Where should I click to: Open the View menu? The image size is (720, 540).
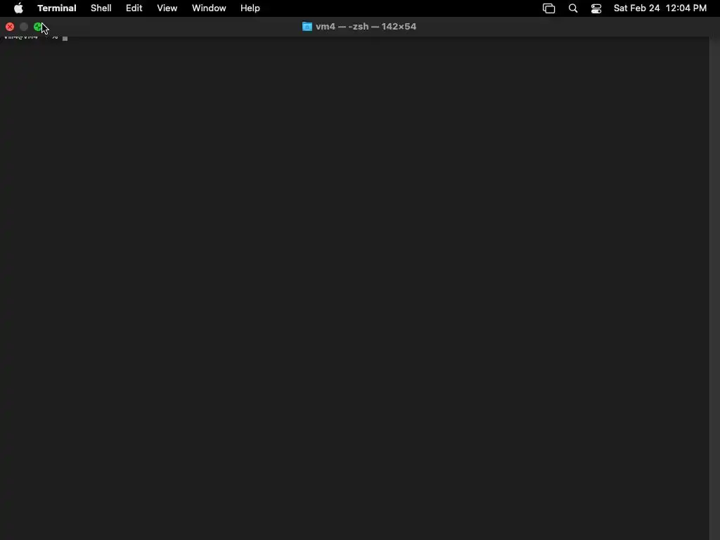coord(167,8)
